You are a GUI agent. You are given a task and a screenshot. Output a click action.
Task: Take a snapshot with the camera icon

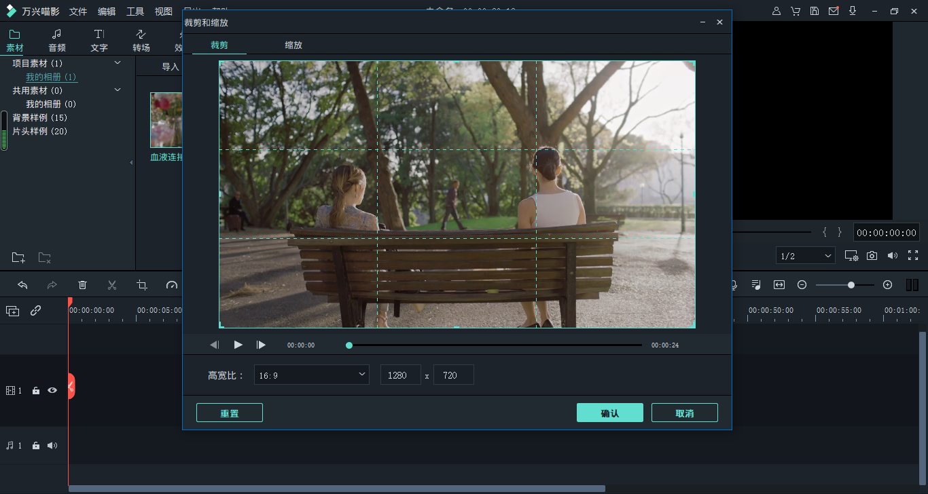click(872, 256)
